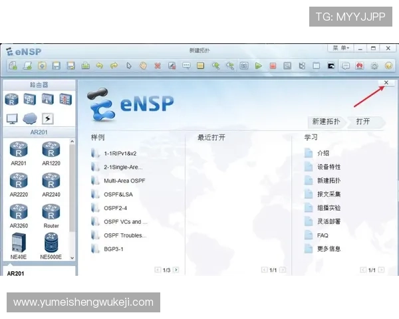
Task: Go to previous samples page arrow
Action: click(x=158, y=270)
